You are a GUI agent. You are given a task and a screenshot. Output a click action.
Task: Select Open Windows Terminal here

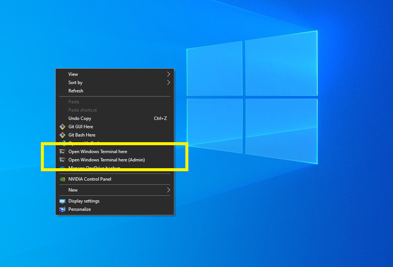coord(115,152)
